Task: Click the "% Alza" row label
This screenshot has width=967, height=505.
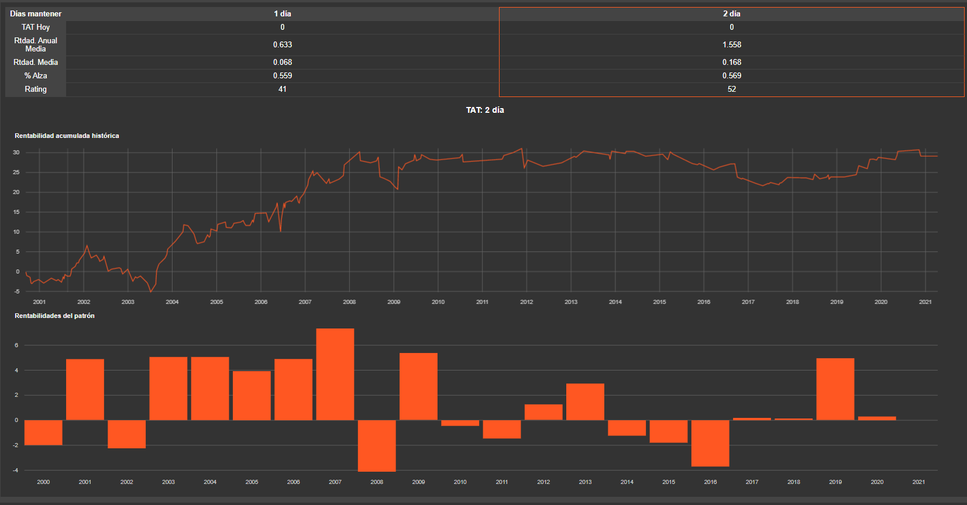Action: click(x=36, y=75)
